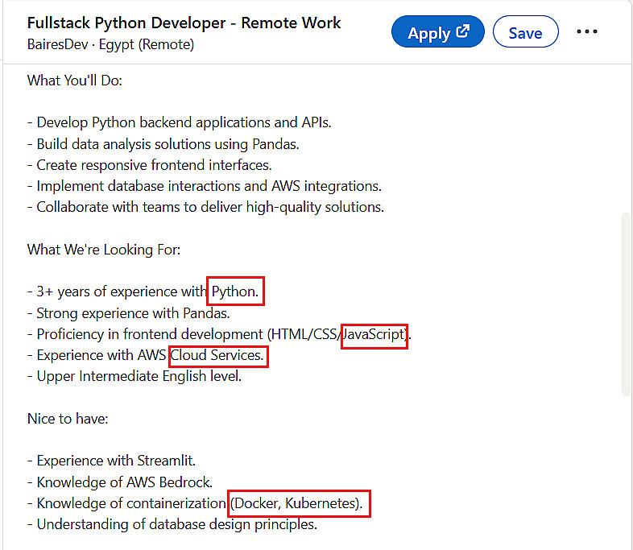Click the Egypt (Remote) location text
The width and height of the screenshot is (633, 550).
147,44
